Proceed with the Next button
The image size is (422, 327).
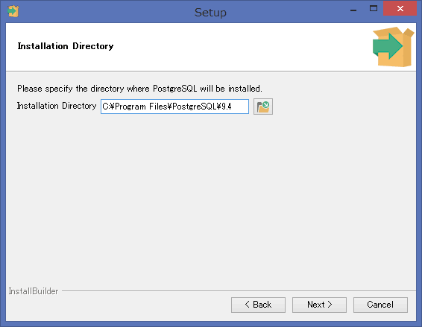[x=319, y=305]
